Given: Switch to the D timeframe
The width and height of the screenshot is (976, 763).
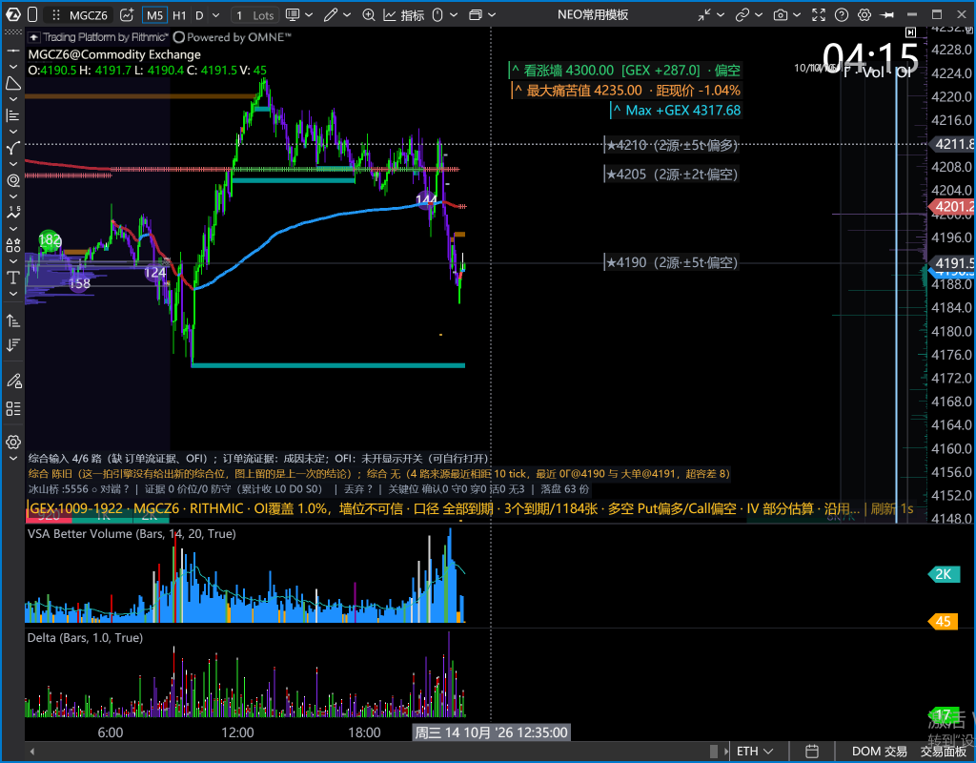Looking at the screenshot, I should [x=199, y=15].
